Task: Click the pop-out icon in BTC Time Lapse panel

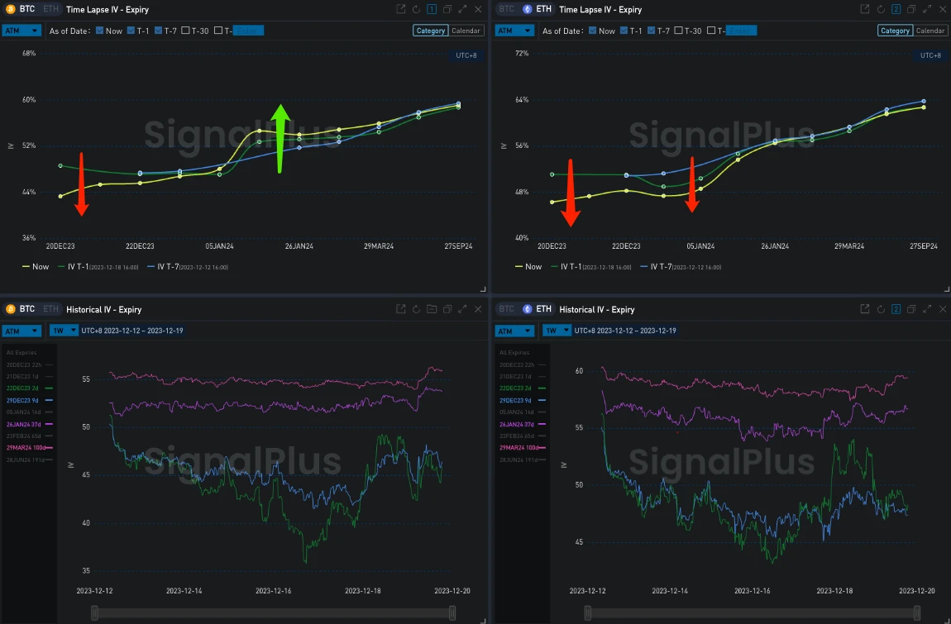Action: click(401, 9)
